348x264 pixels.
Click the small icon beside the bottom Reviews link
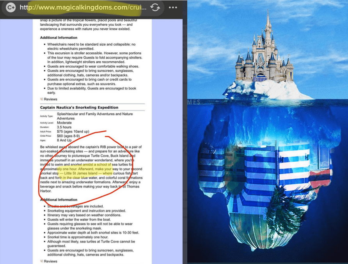click(x=42, y=261)
